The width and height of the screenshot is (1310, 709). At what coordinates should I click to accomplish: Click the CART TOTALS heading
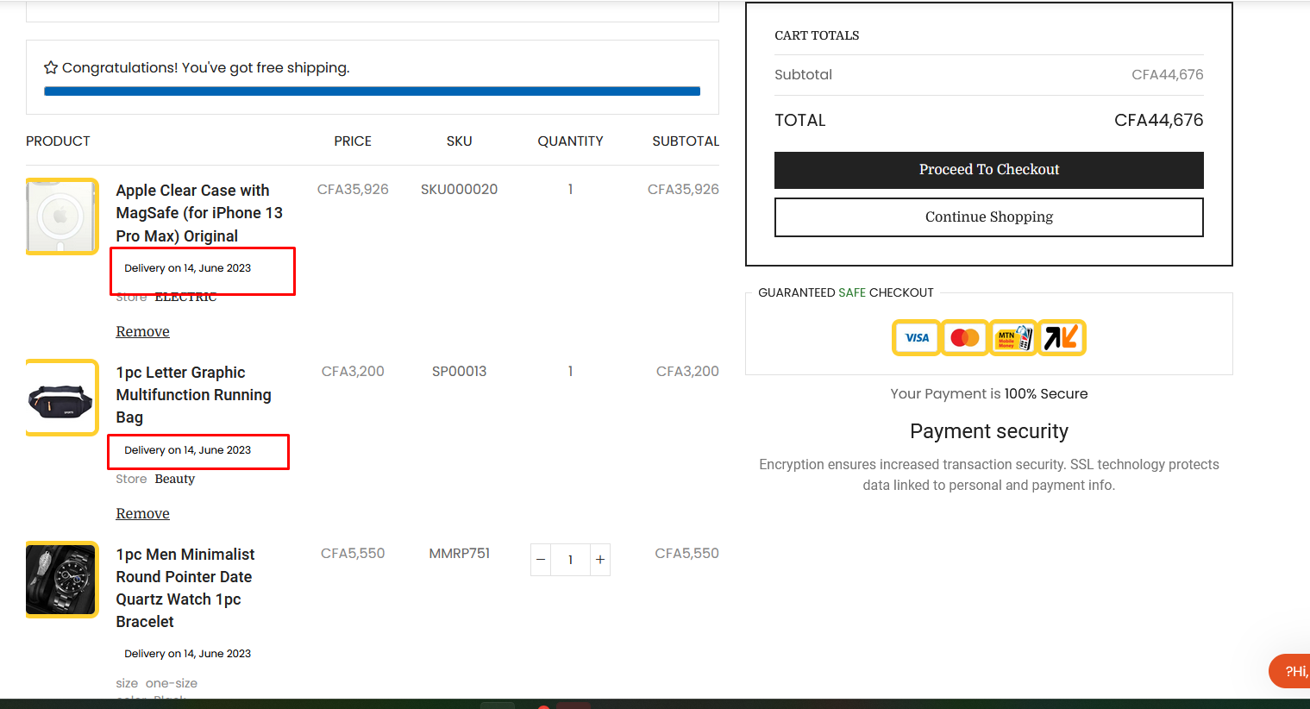tap(817, 35)
